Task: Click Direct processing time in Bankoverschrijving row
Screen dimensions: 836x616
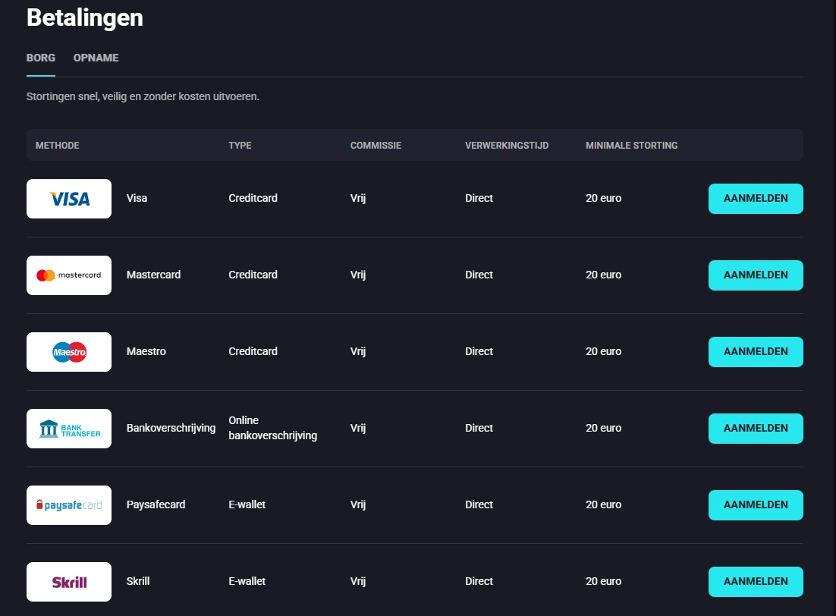Action: point(479,428)
